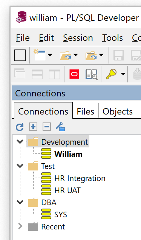Switch to the Objects tab
This screenshot has height=240, width=141.
(x=118, y=111)
